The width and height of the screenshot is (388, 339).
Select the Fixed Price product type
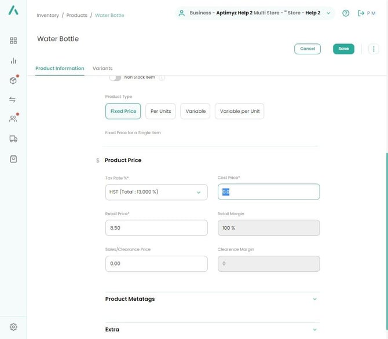[x=123, y=111]
